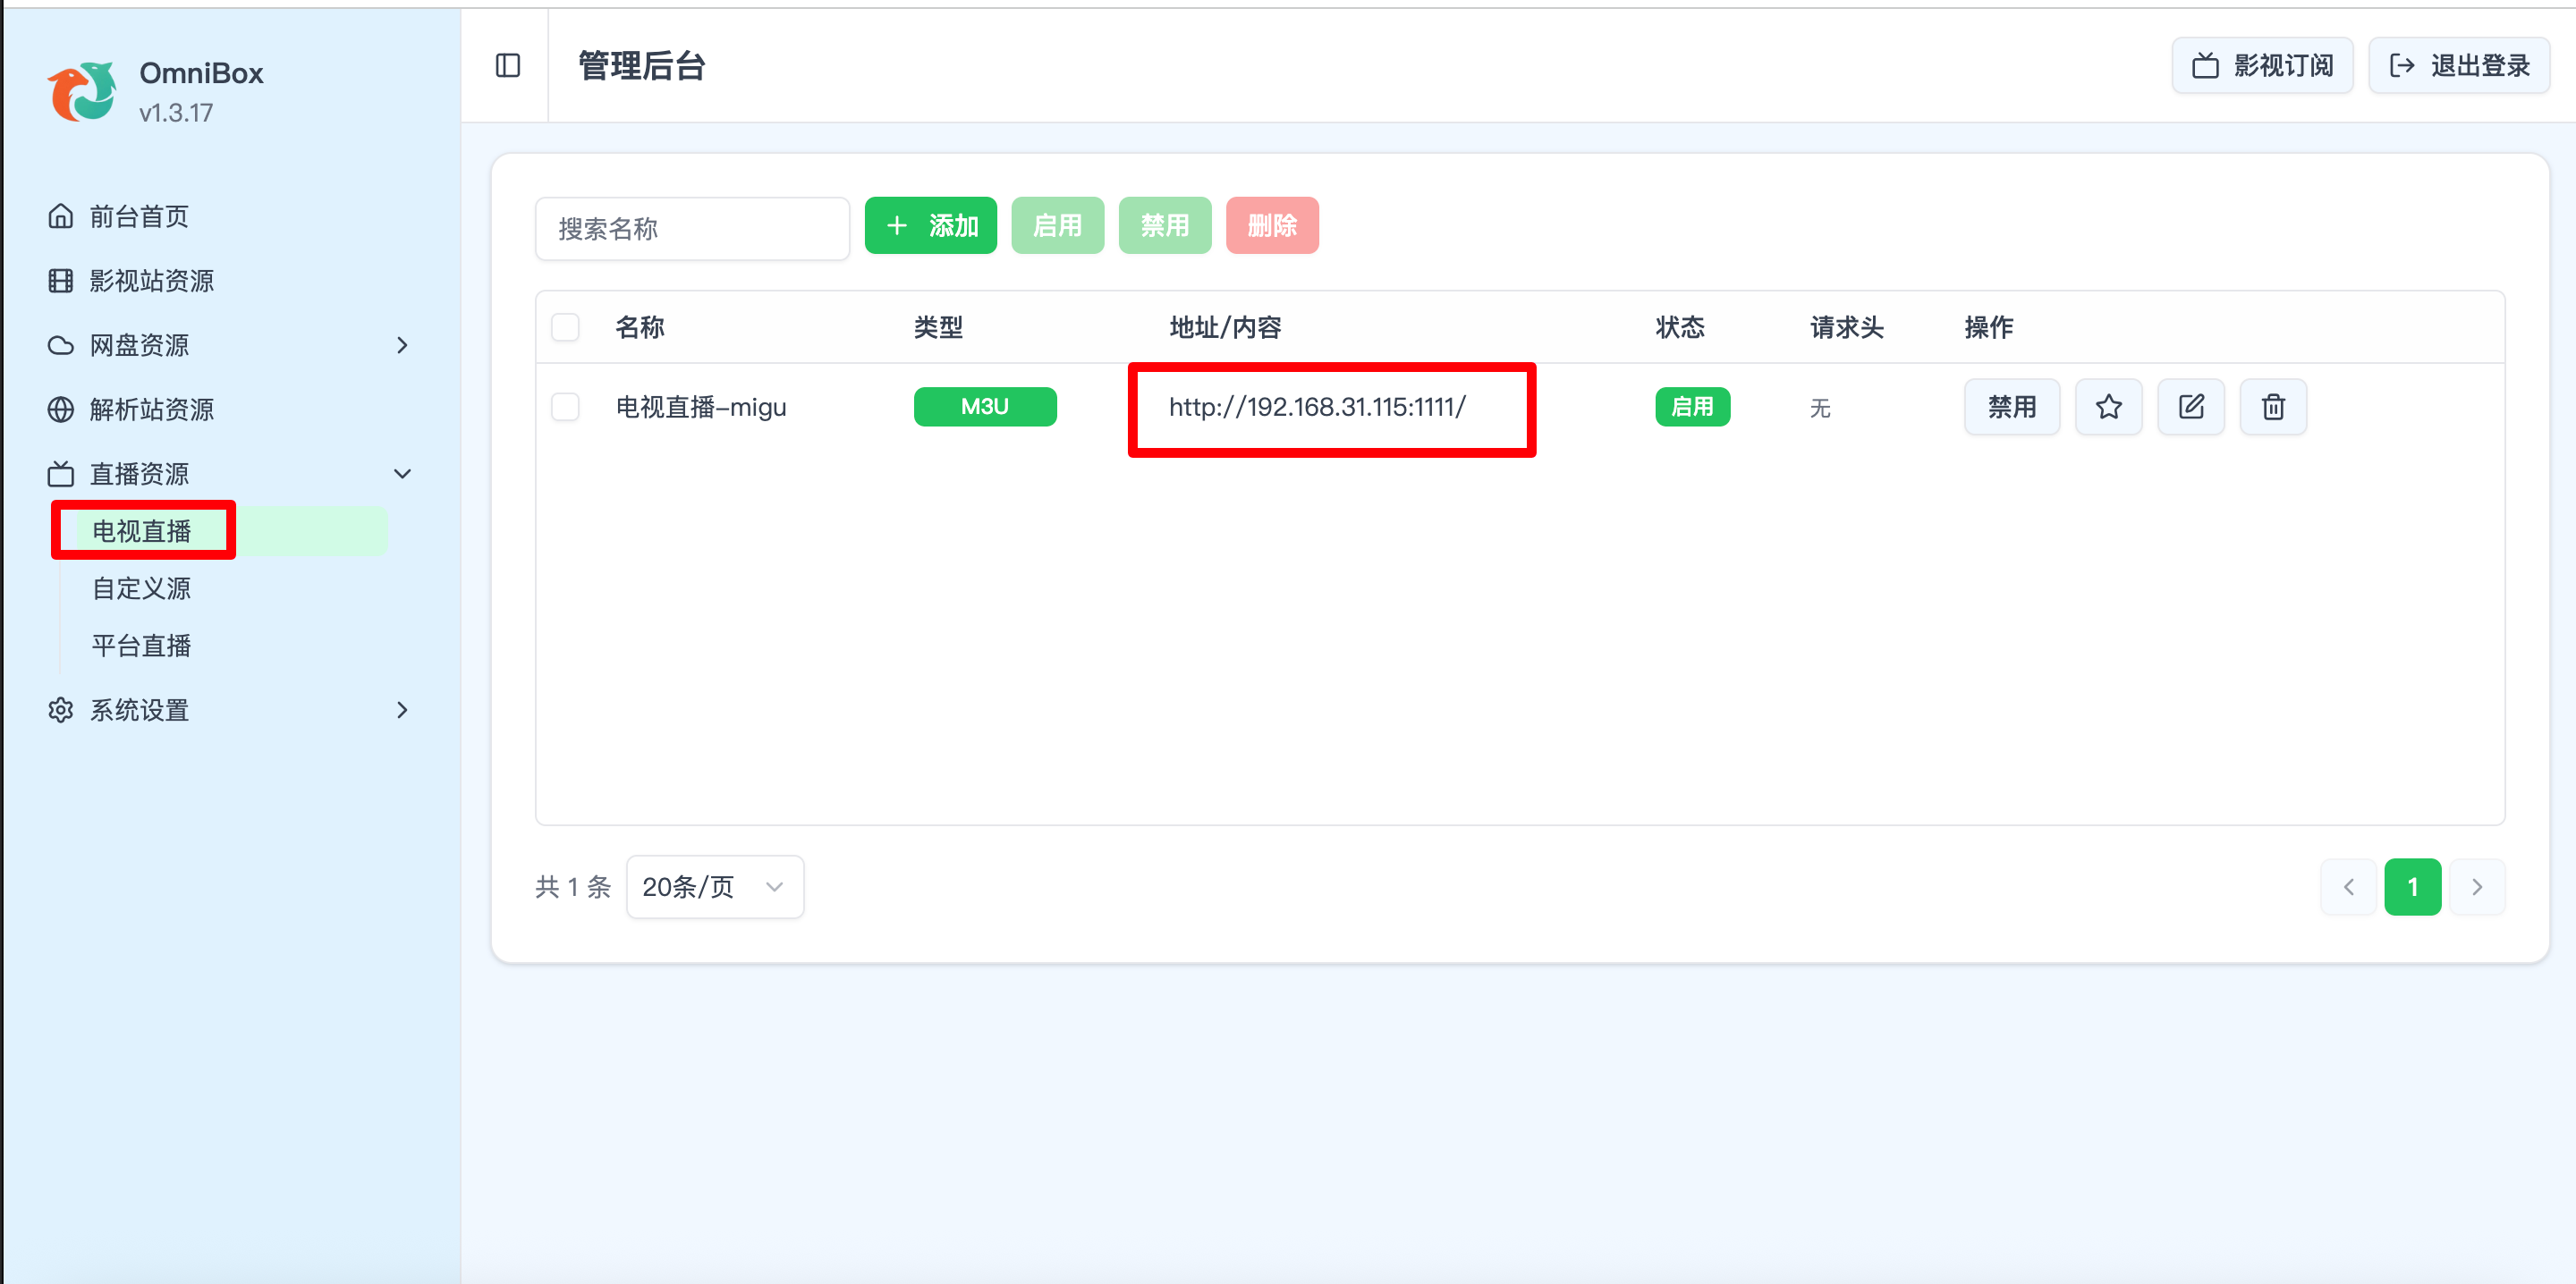The height and width of the screenshot is (1284, 2576).
Task: Click the star favorite icon for 电视直播-migu
Action: coord(2108,407)
